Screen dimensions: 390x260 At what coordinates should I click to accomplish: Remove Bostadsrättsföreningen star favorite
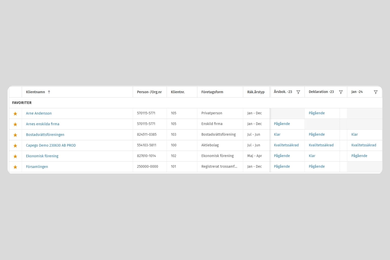(x=15, y=135)
